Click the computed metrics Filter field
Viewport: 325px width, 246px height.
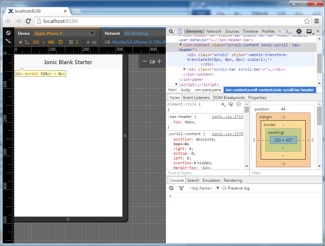click(x=286, y=173)
